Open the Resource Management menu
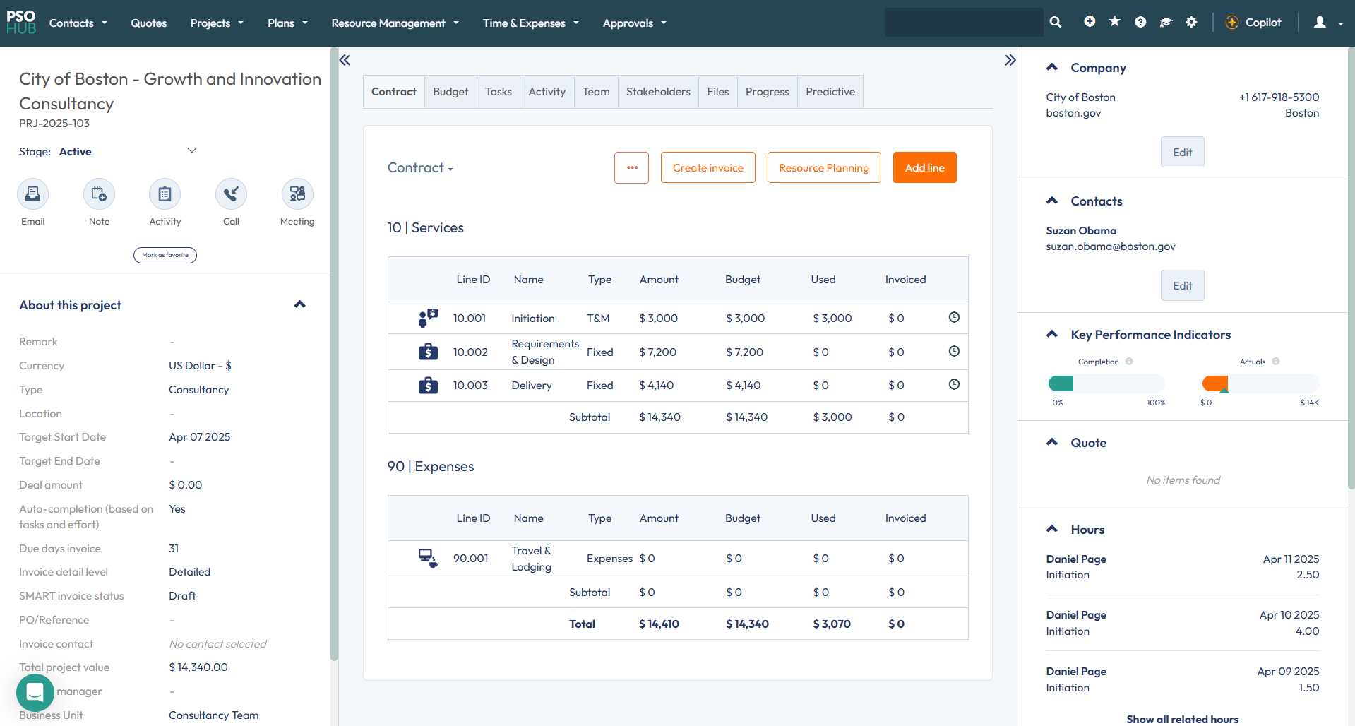The width and height of the screenshot is (1355, 726). pyautogui.click(x=395, y=23)
